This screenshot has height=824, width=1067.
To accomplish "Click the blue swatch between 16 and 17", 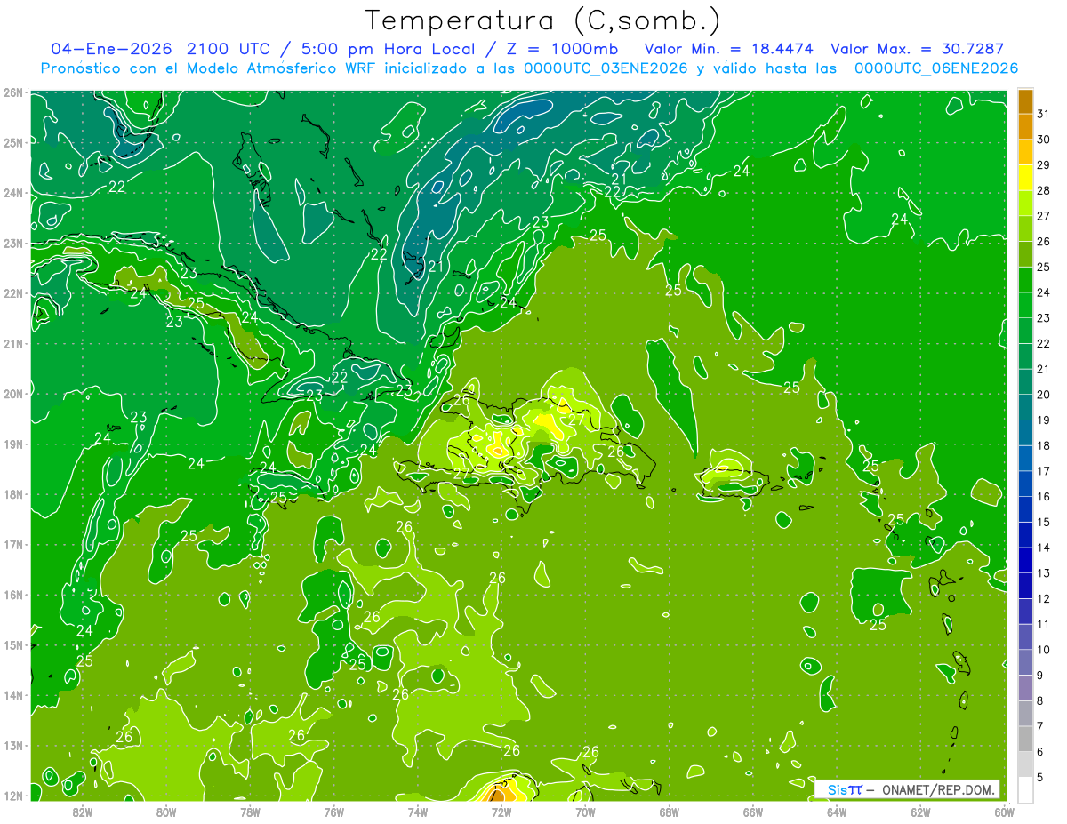I will [x=1025, y=484].
